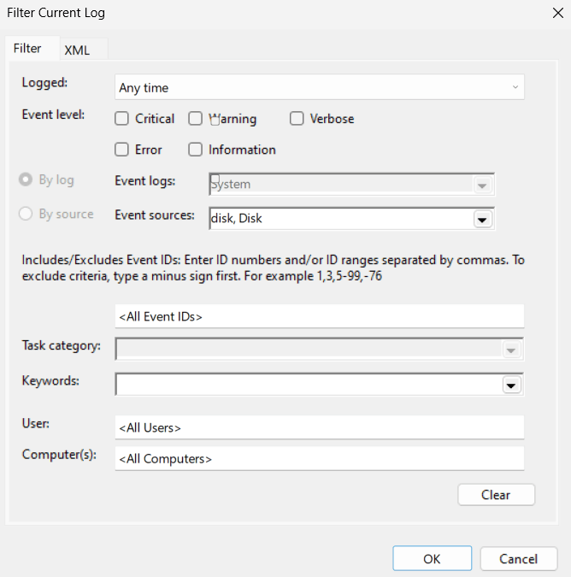The width and height of the screenshot is (571, 577).
Task: Click the All Computers text field
Action: pos(320,458)
